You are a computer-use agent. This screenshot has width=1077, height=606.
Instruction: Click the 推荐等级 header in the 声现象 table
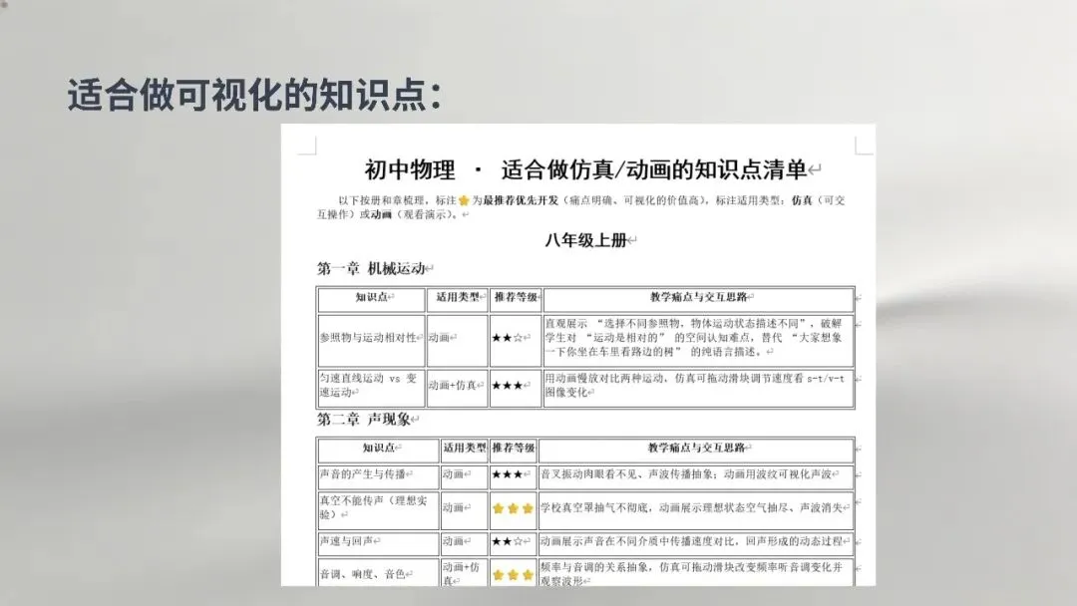coord(514,449)
